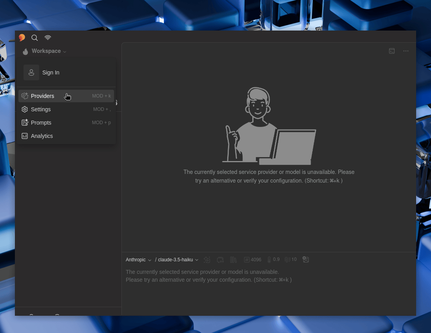This screenshot has height=333, width=431.
Task: Select Providers from the menu
Action: point(42,96)
